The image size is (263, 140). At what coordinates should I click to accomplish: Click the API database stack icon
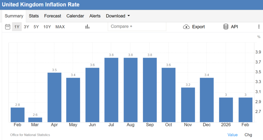click(226, 27)
